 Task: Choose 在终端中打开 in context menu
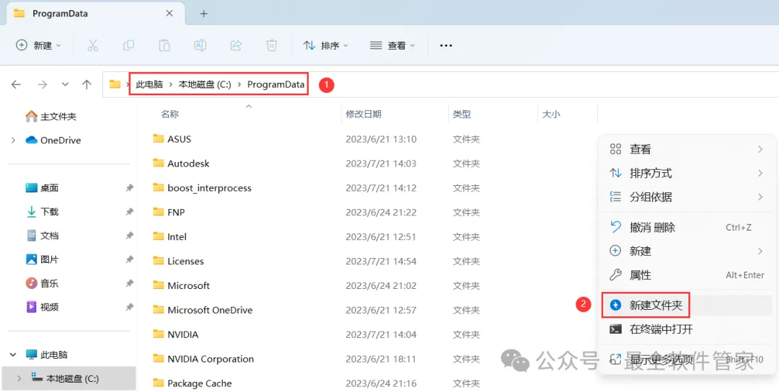click(687, 329)
